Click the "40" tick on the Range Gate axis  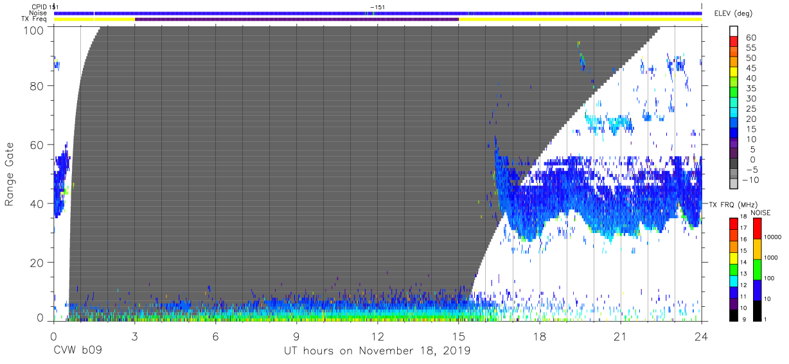click(38, 204)
